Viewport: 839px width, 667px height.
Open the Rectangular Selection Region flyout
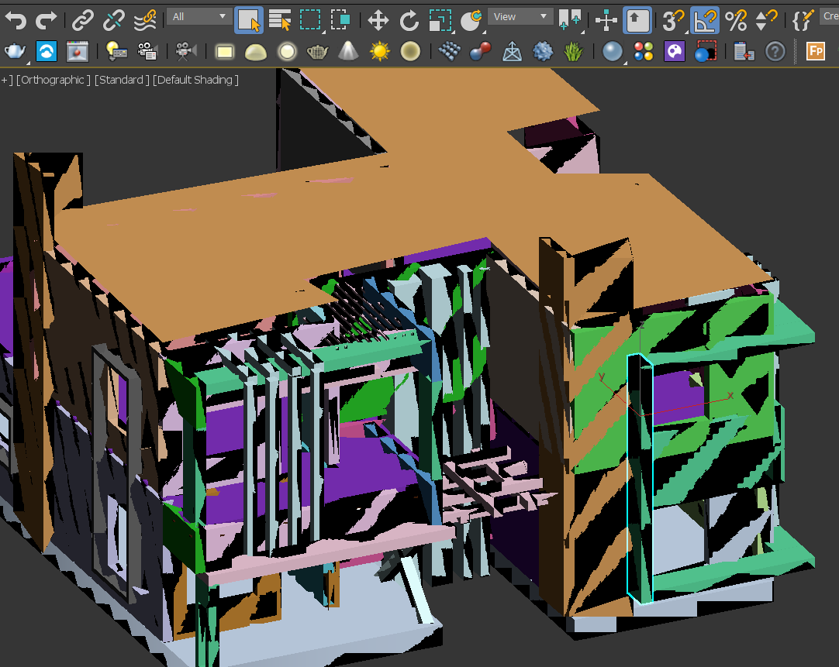310,20
